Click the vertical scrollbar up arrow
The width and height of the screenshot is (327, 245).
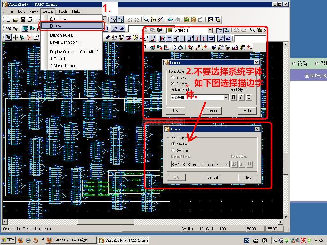286,44
